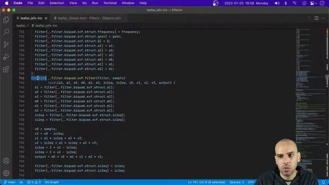Open the Extensions view
This screenshot has height=185, width=329.
pos(6,69)
